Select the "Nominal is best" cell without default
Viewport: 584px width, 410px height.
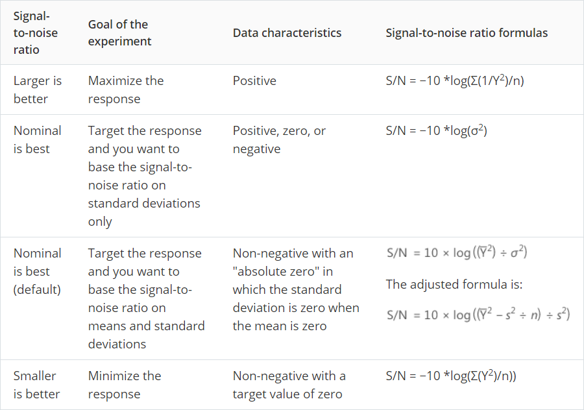38,139
